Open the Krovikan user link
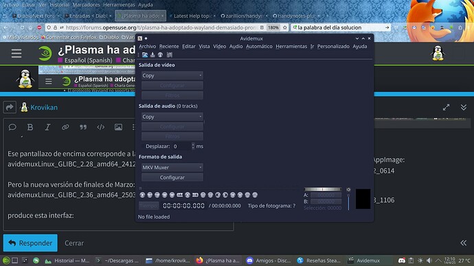The image size is (474, 266). (44, 108)
